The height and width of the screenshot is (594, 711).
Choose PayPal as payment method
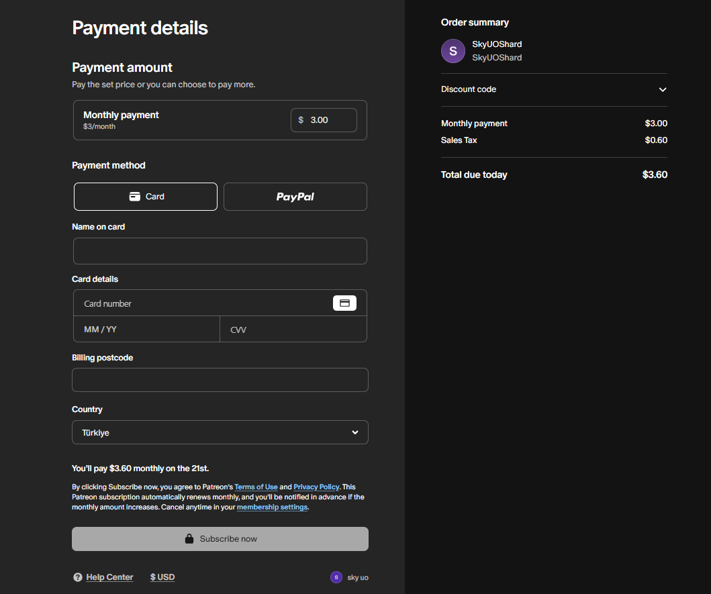[x=295, y=197]
